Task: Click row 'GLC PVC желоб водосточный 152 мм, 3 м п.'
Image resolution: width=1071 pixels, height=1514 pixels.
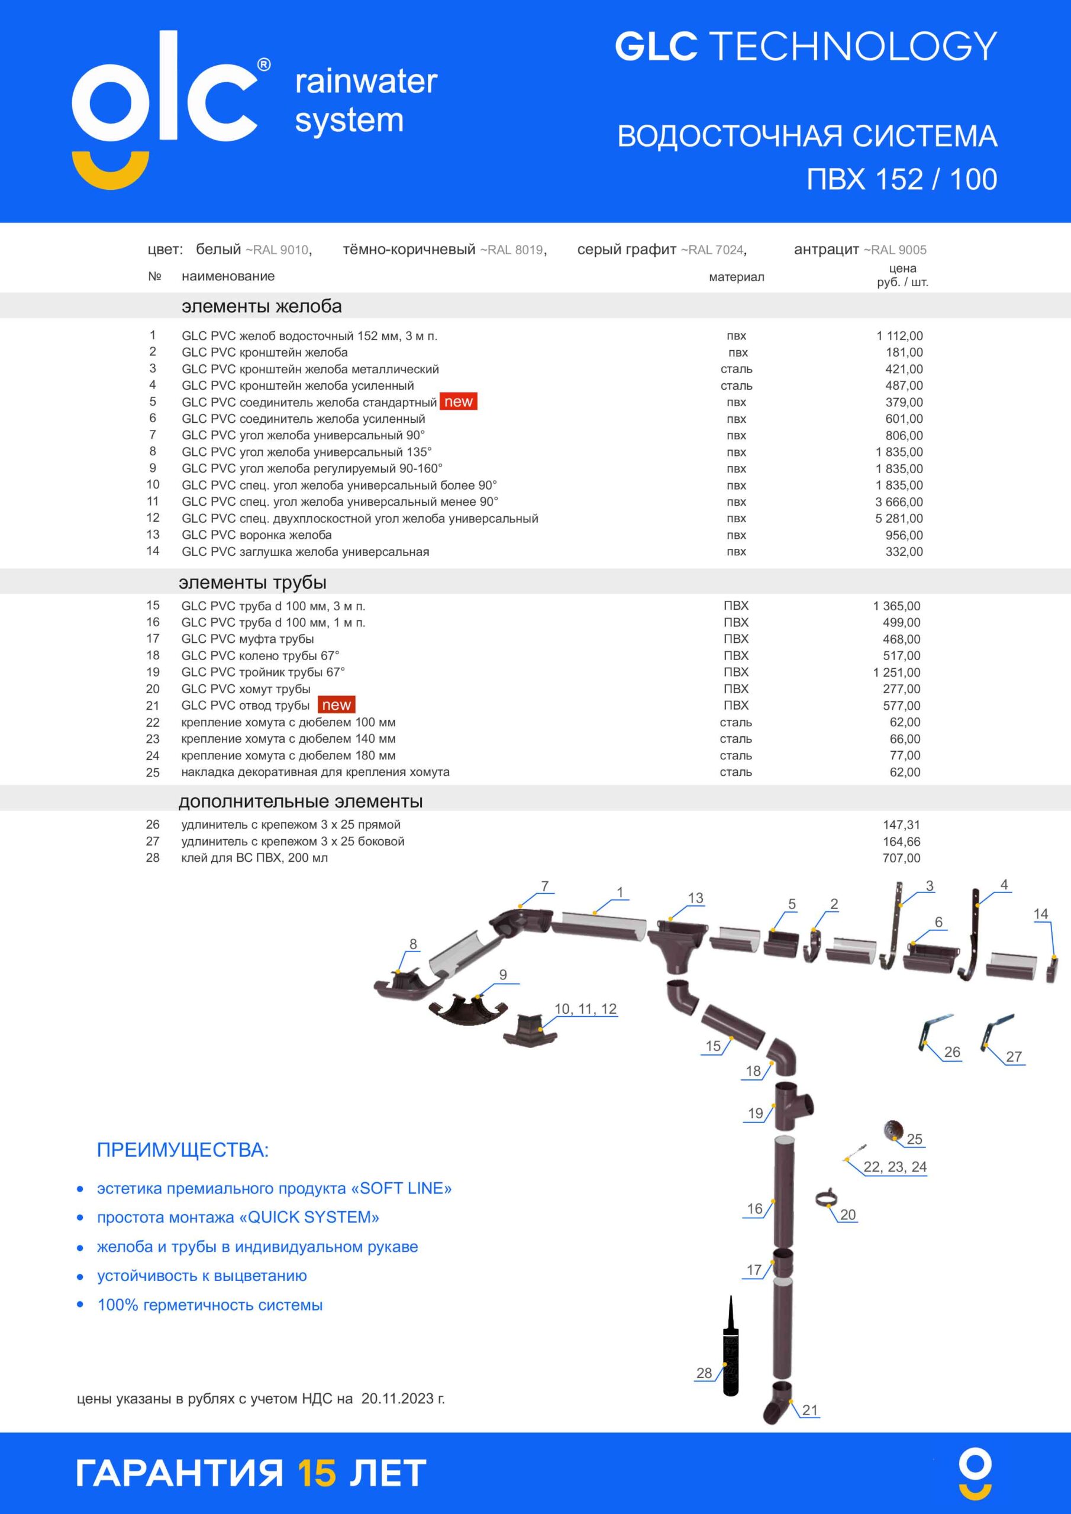Action: coord(534,336)
